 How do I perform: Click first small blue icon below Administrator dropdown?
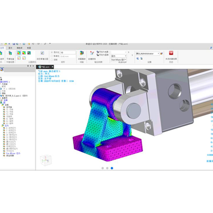tap(138, 58)
